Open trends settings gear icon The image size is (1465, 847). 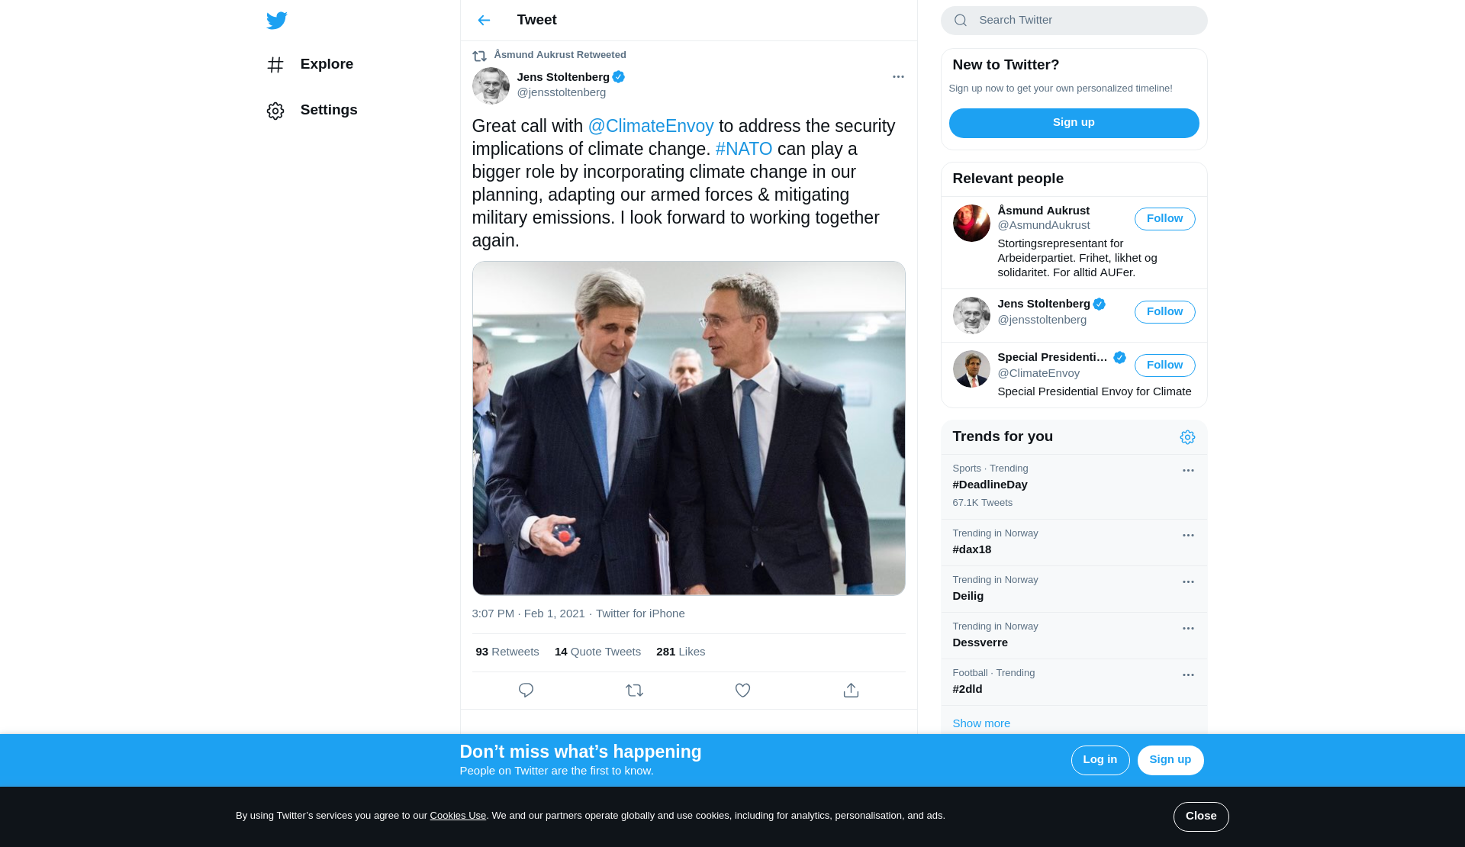click(x=1187, y=437)
